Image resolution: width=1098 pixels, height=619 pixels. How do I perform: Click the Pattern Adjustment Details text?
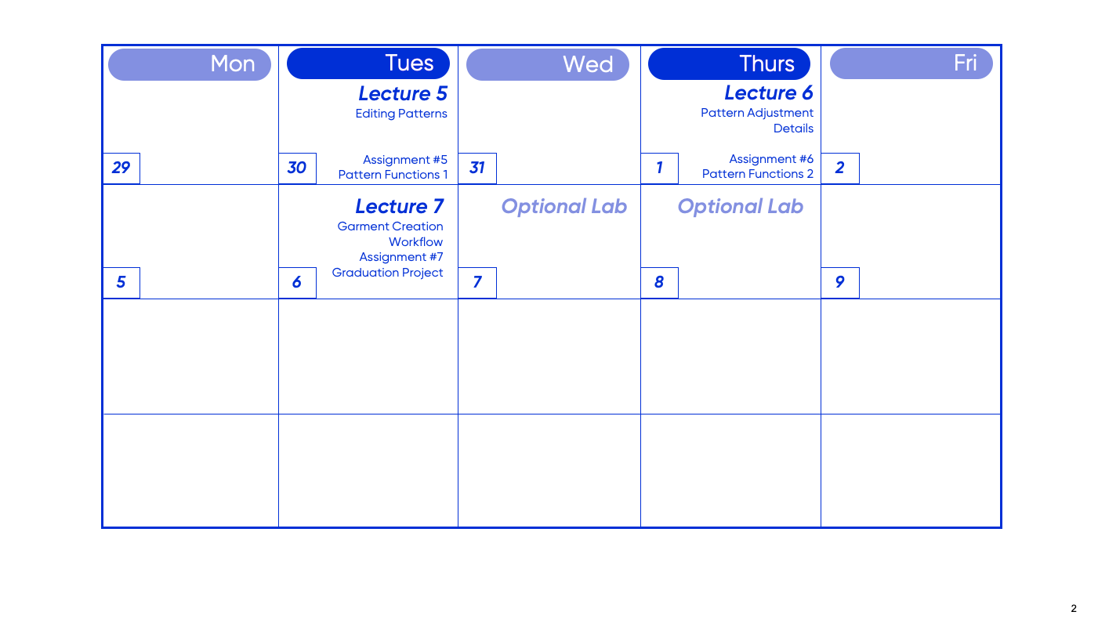click(757, 121)
